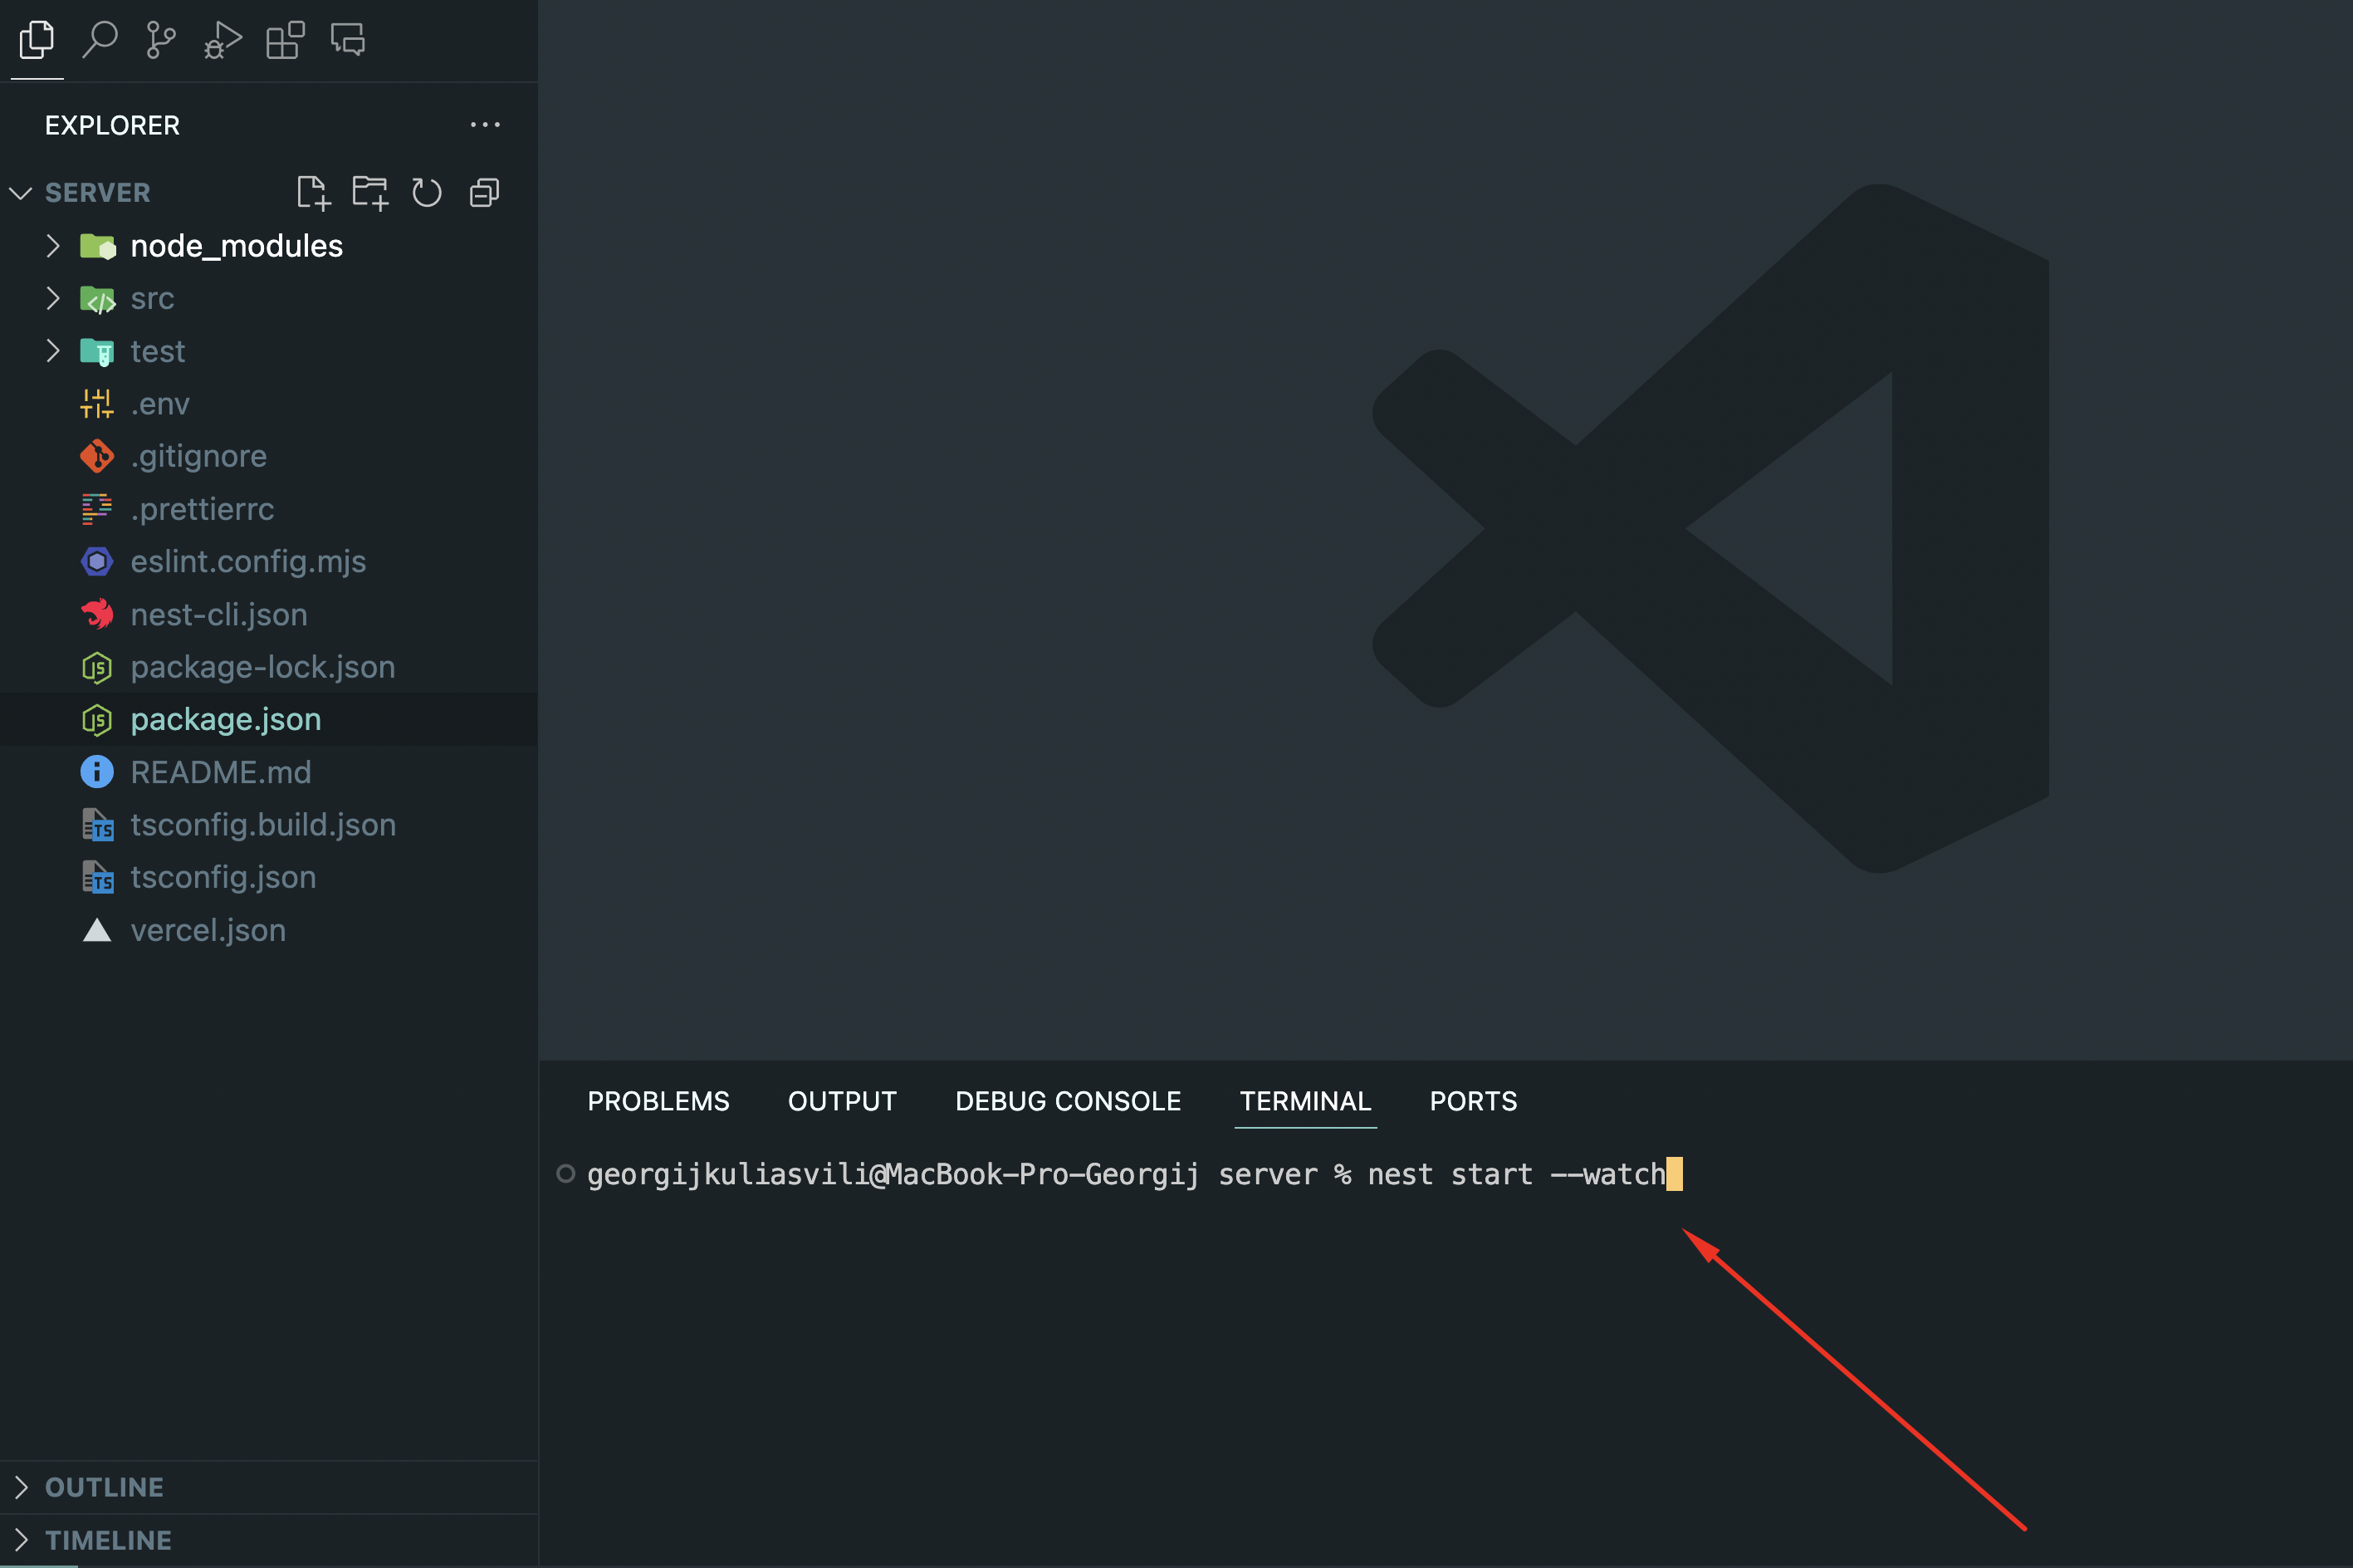The width and height of the screenshot is (2353, 1568).
Task: Click the package-lock.json Node icon
Action: (97, 667)
